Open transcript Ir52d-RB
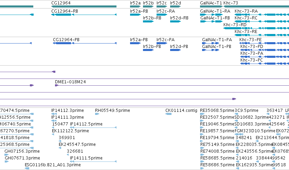This screenshot has width=289, height=170. click(179, 18)
